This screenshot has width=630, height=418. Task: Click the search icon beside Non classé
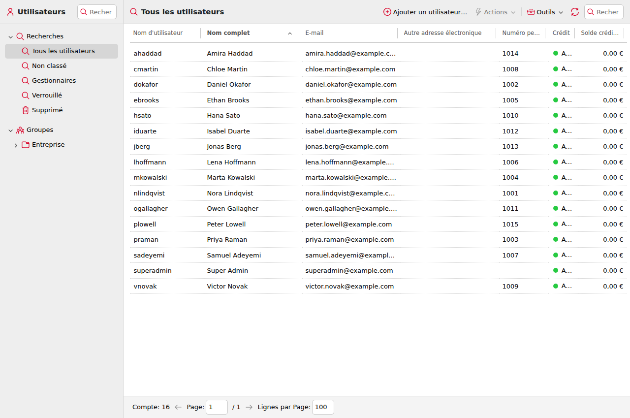26,65
